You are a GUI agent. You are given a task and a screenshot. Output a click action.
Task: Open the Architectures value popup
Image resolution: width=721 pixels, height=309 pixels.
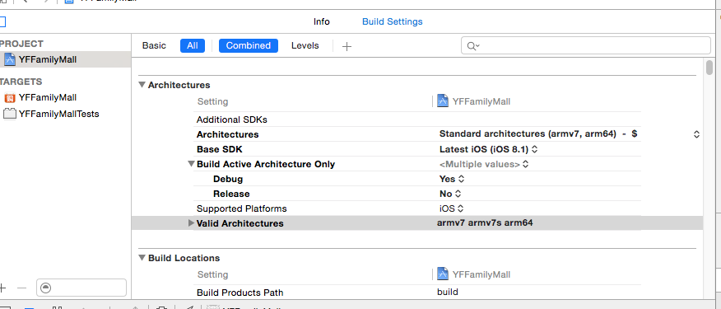coord(696,134)
